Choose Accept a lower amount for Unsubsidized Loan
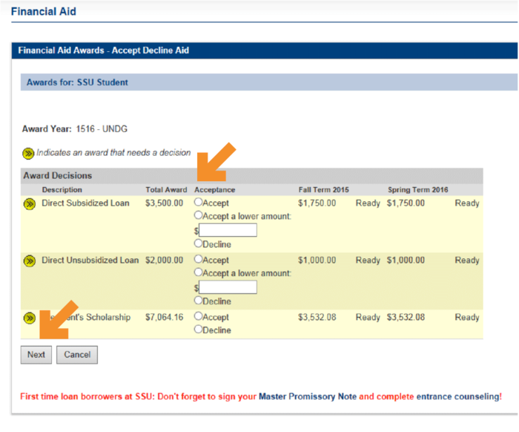 coord(198,273)
